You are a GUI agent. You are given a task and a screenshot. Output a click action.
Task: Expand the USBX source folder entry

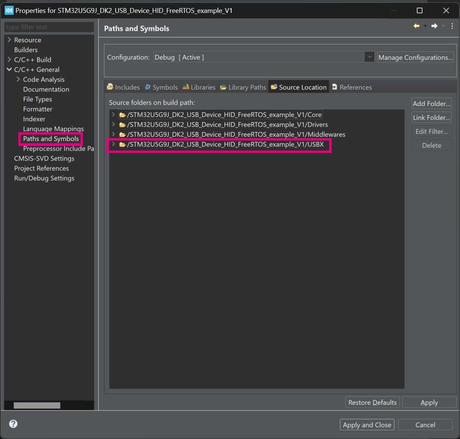pyautogui.click(x=113, y=144)
